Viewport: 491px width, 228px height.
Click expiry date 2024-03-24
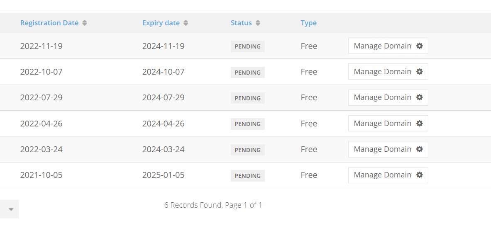click(164, 149)
